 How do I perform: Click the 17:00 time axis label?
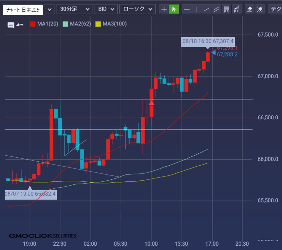pos(212,244)
